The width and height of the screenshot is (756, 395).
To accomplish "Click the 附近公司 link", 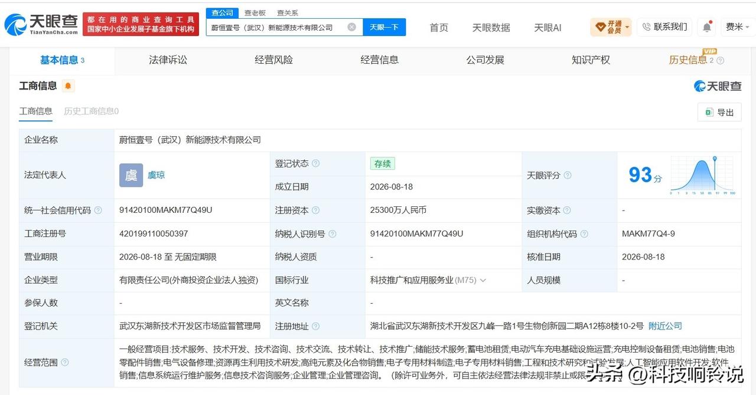I will 665,326.
